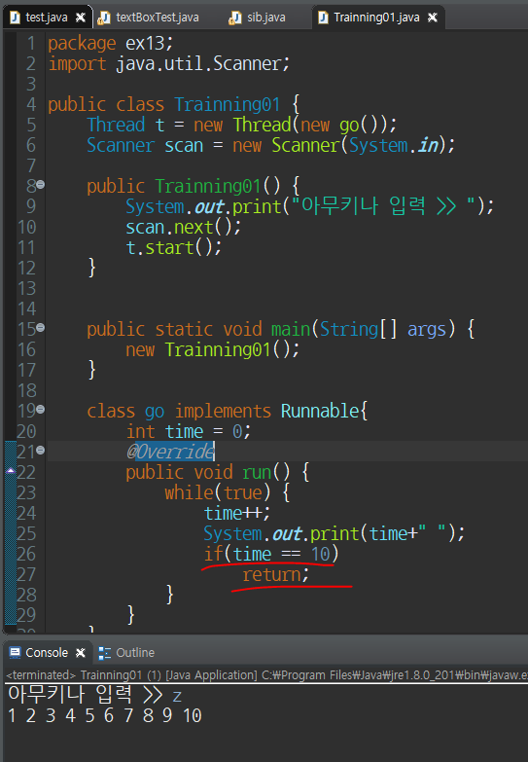Click the return statement on line 27
The width and height of the screenshot is (528, 762).
pyautogui.click(x=275, y=574)
